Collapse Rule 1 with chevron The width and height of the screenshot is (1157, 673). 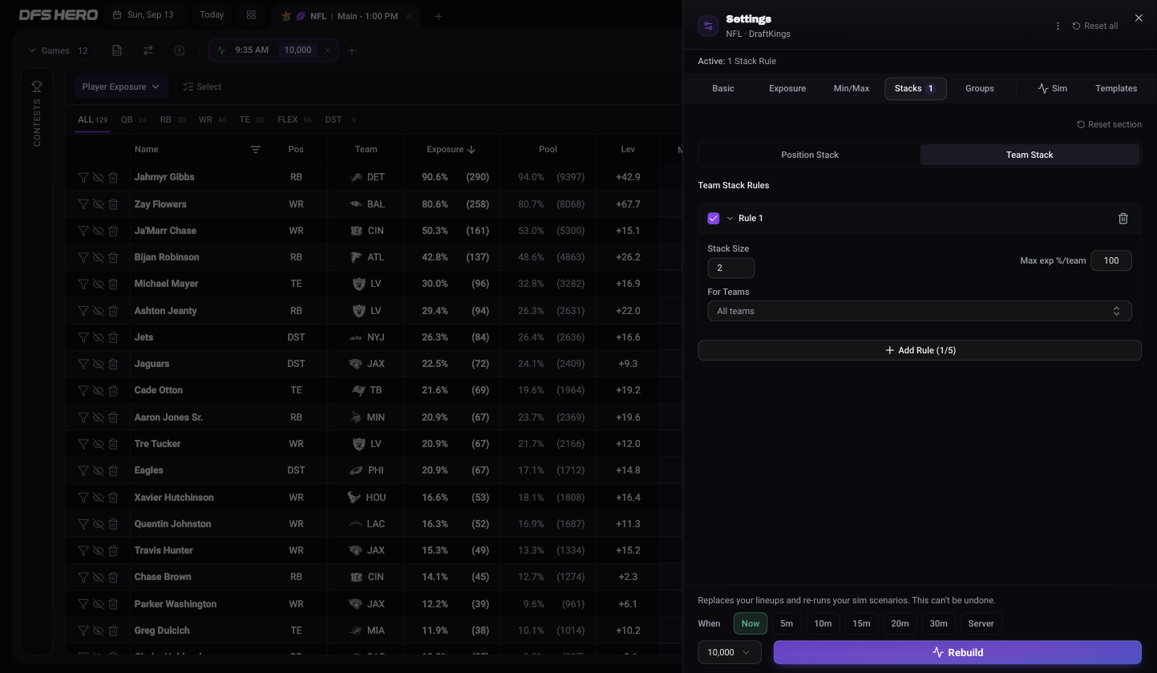tap(730, 218)
